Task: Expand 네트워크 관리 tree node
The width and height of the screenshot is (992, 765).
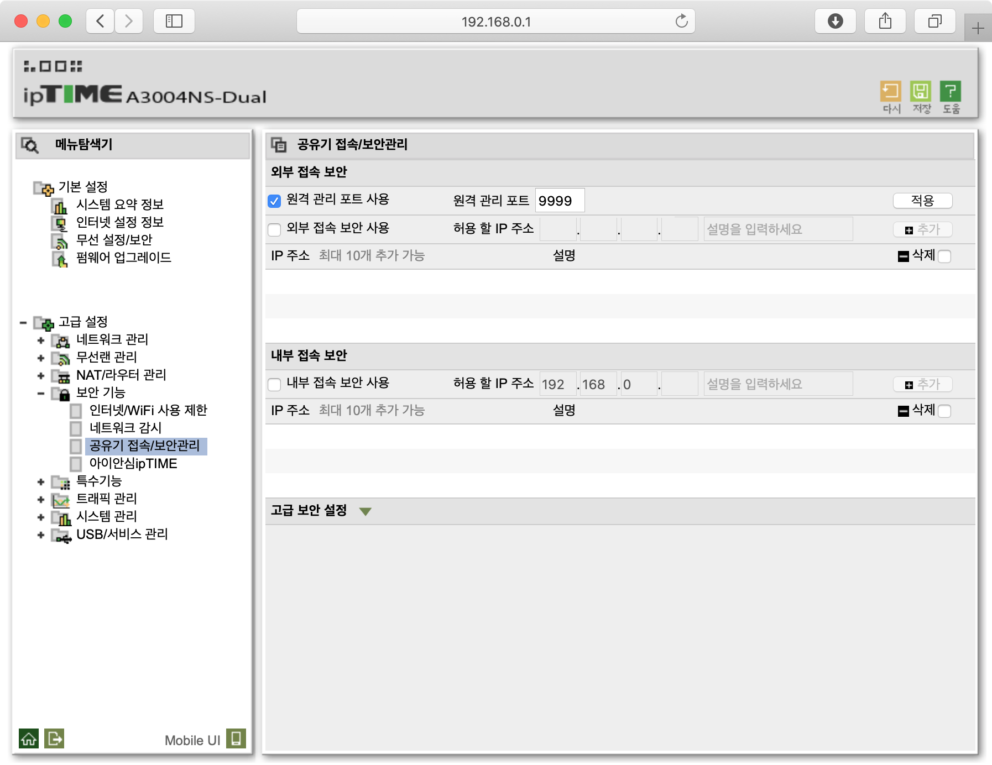Action: click(x=41, y=340)
